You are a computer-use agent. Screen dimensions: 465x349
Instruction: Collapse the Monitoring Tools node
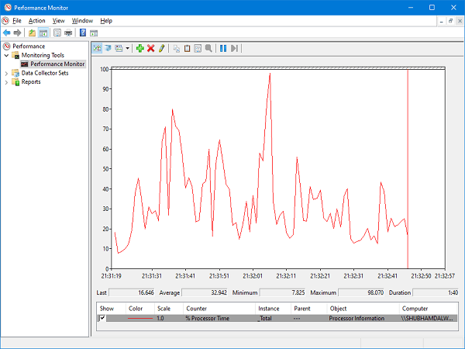pos(7,55)
